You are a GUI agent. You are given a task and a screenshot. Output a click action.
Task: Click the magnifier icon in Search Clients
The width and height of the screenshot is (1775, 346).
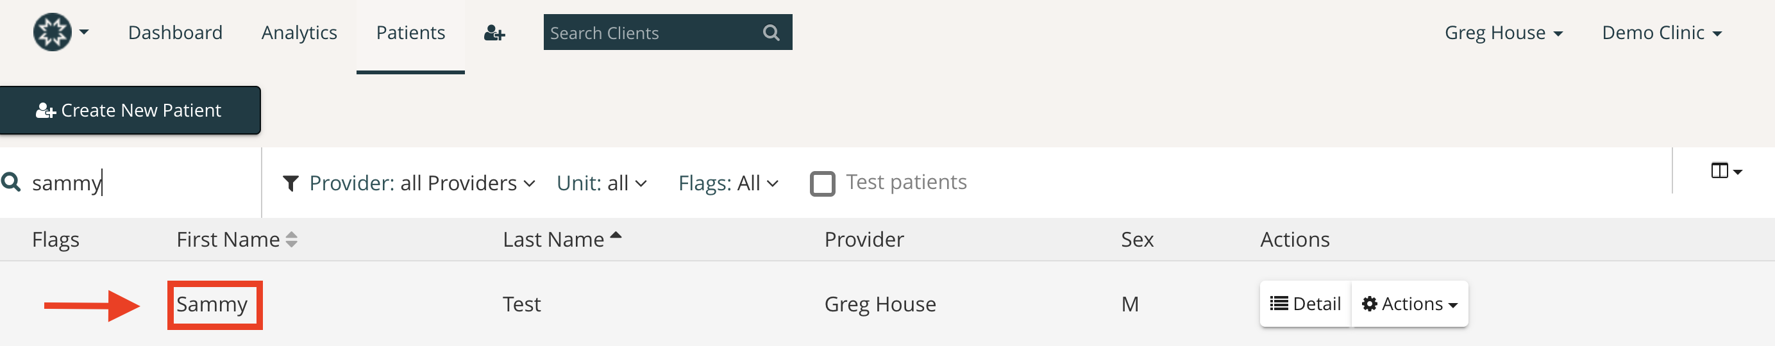[x=771, y=32]
